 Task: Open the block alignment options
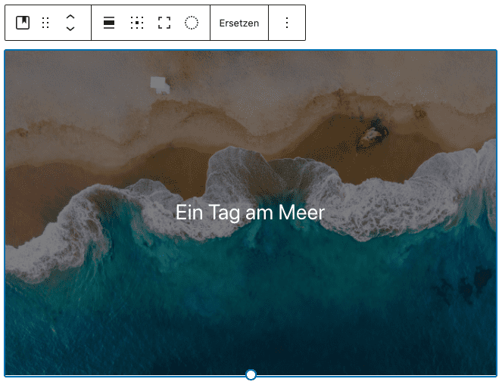click(109, 23)
